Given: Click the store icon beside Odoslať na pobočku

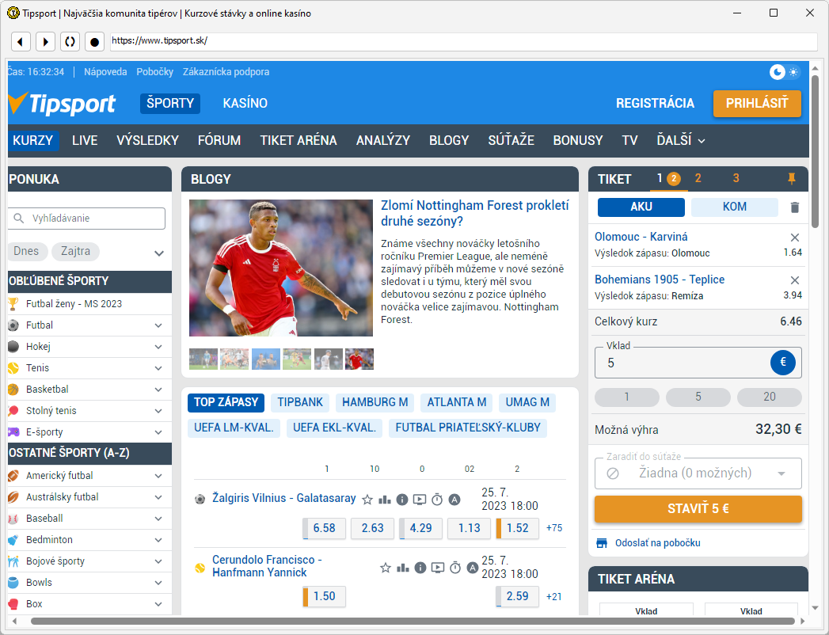Looking at the screenshot, I should [x=602, y=543].
